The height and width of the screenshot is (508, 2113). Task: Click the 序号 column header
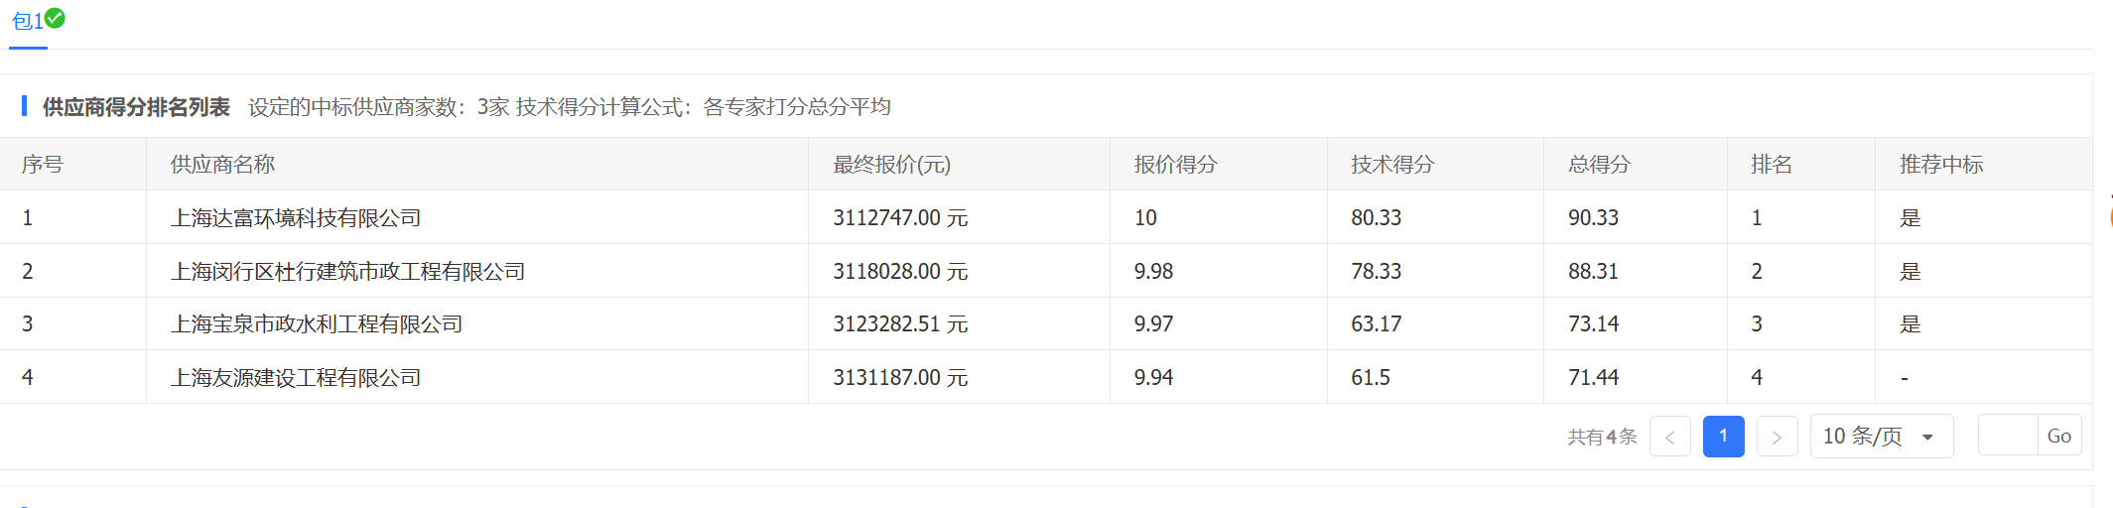43,165
